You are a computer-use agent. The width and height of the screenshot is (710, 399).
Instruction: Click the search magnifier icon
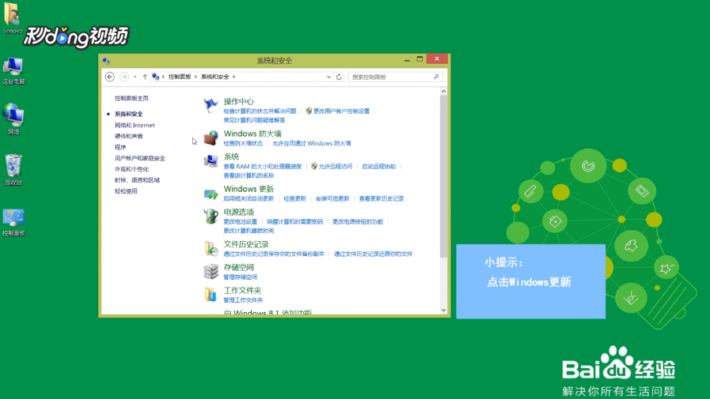pyautogui.click(x=436, y=77)
